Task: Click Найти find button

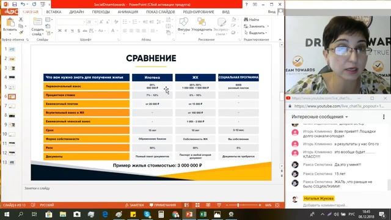Action: point(252,20)
